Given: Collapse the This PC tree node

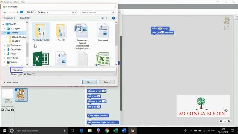Looking at the screenshot, I should pyautogui.click(x=3, y=24).
